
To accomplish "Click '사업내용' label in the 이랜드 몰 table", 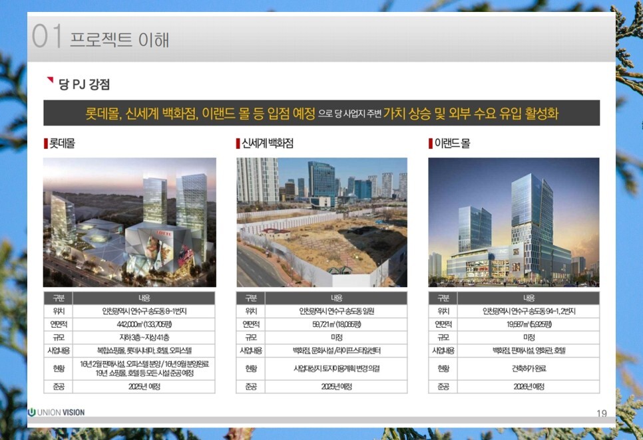I will click(x=443, y=351).
